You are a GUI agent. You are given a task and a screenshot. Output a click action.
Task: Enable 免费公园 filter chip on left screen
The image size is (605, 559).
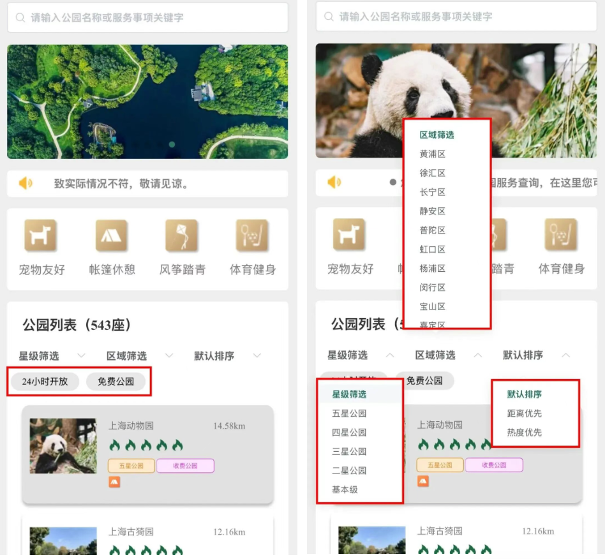116,382
